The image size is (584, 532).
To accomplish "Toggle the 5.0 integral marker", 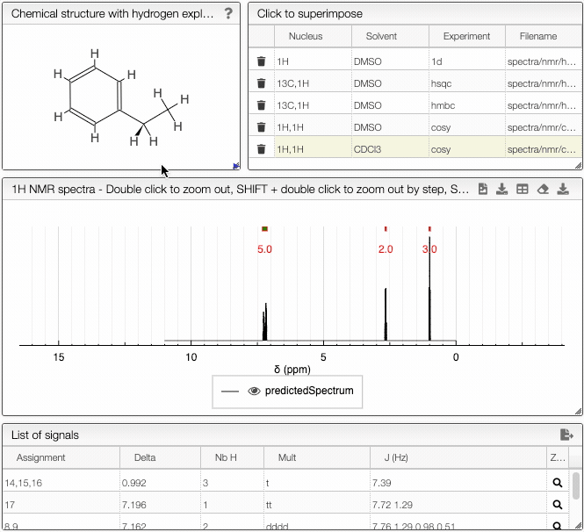I will click(264, 229).
